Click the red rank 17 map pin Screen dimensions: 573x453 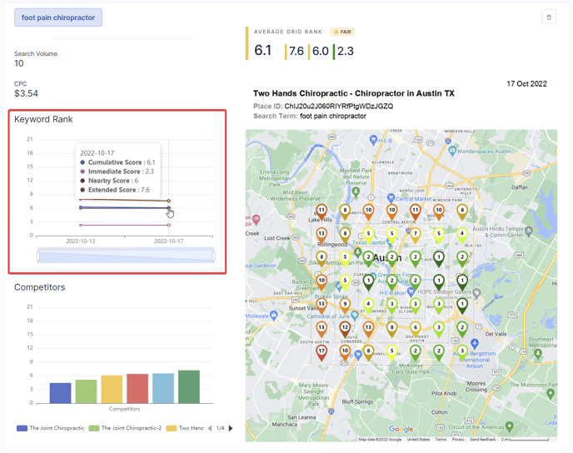coord(321,352)
